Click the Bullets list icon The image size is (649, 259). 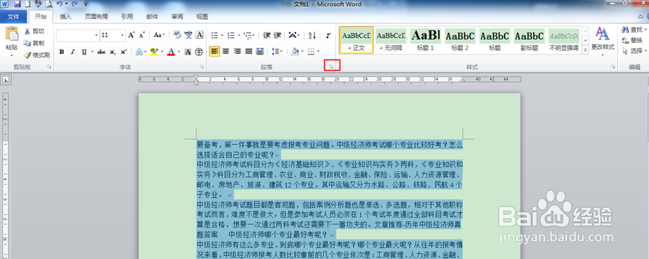(214, 35)
